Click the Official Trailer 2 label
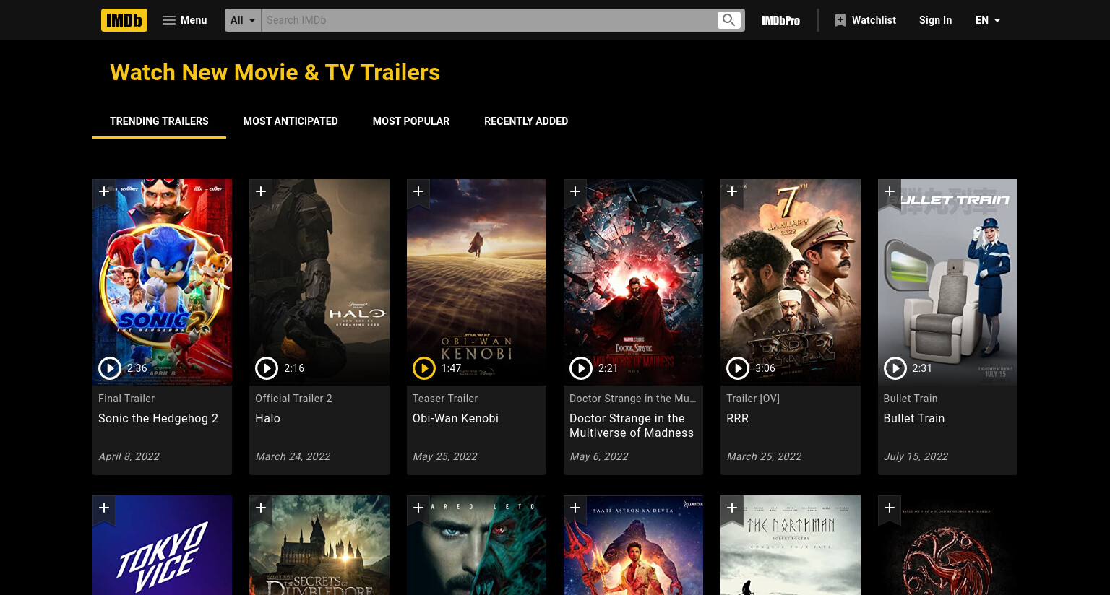This screenshot has width=1110, height=595. coord(293,399)
